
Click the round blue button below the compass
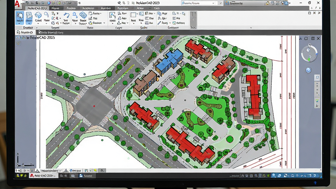308,70
